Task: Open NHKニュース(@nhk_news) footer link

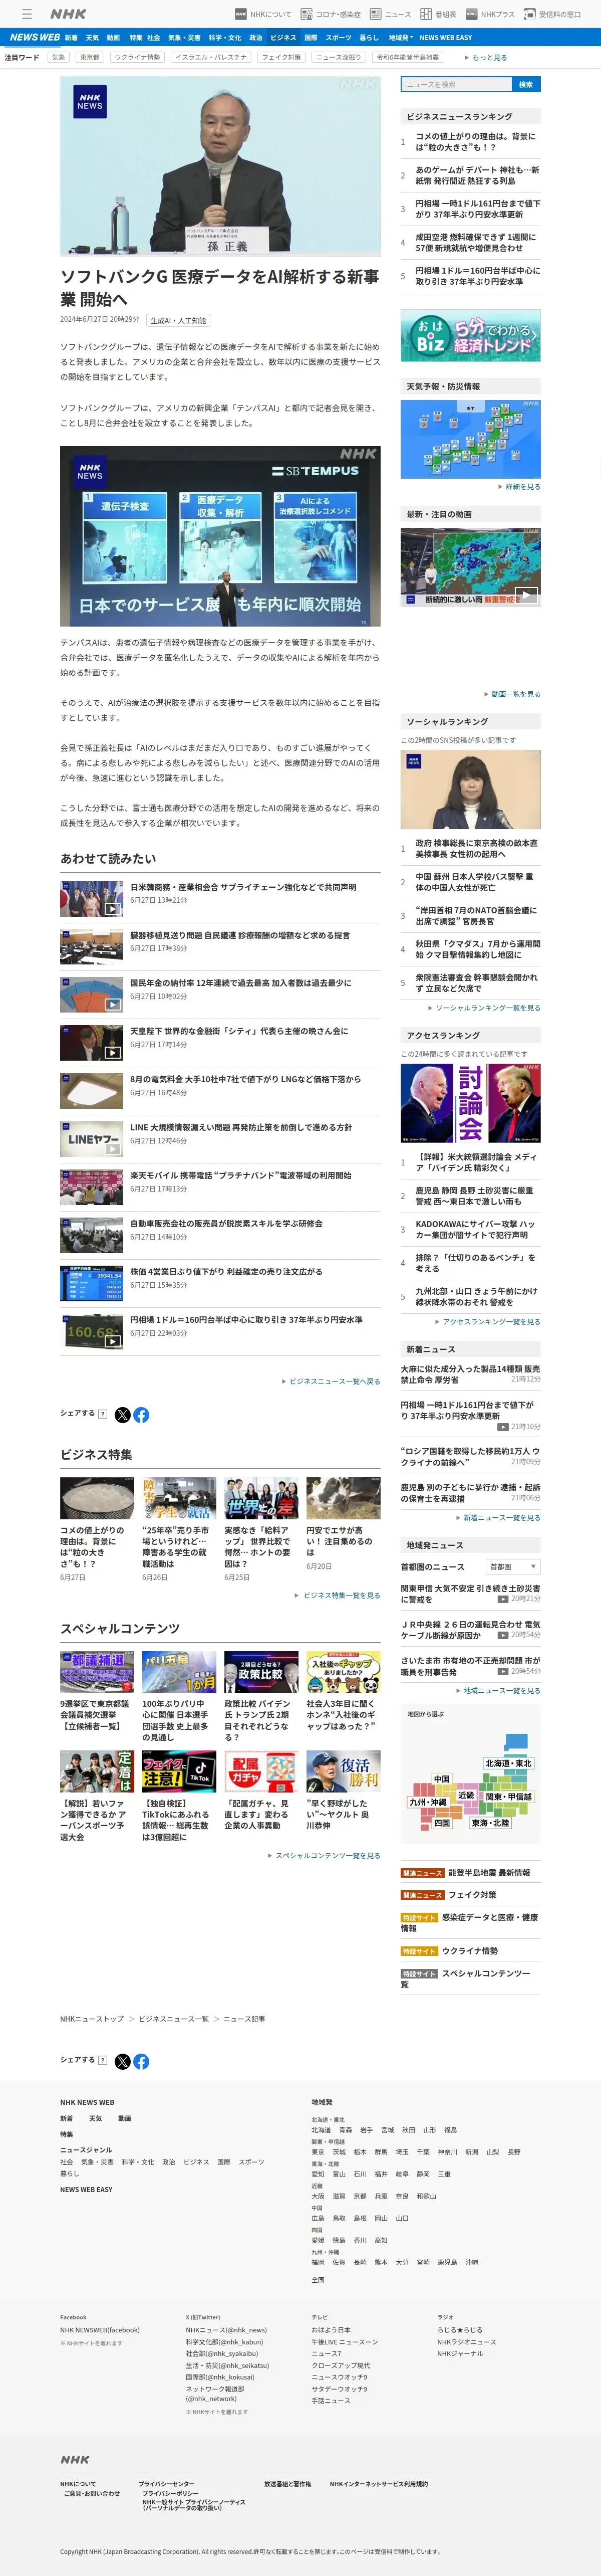Action: click(225, 2330)
